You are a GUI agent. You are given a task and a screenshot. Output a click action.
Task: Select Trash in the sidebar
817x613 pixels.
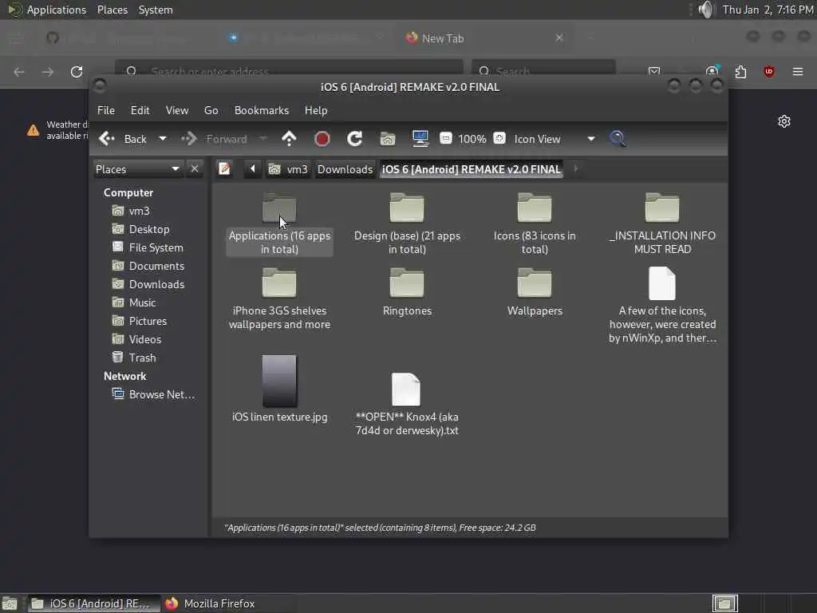point(134,358)
